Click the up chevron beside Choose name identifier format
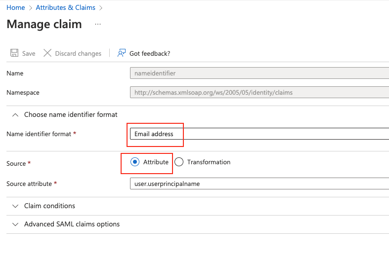 15,114
